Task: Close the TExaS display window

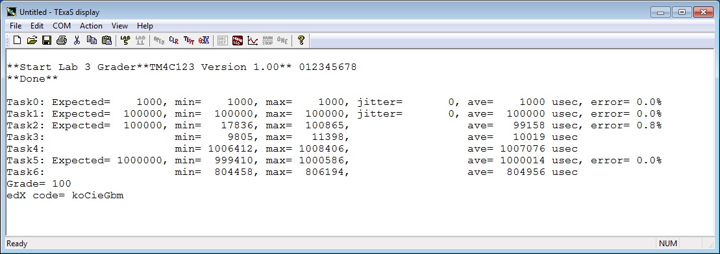Action: coord(703,12)
